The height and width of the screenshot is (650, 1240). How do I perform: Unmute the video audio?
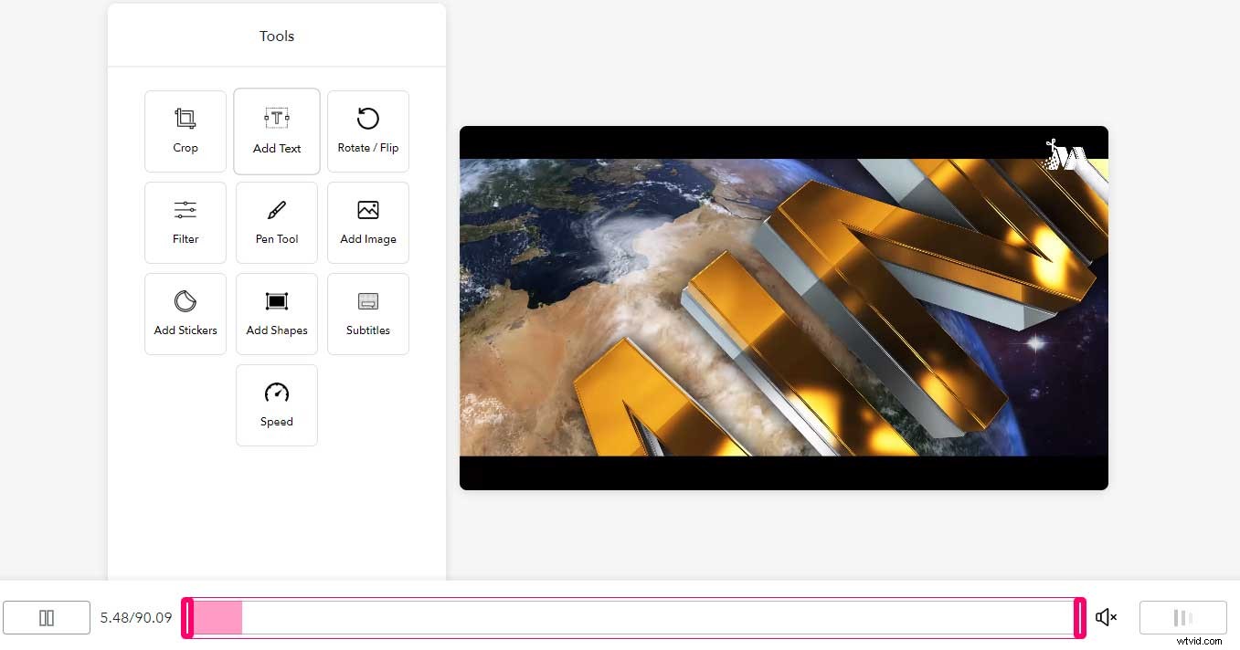[1106, 618]
